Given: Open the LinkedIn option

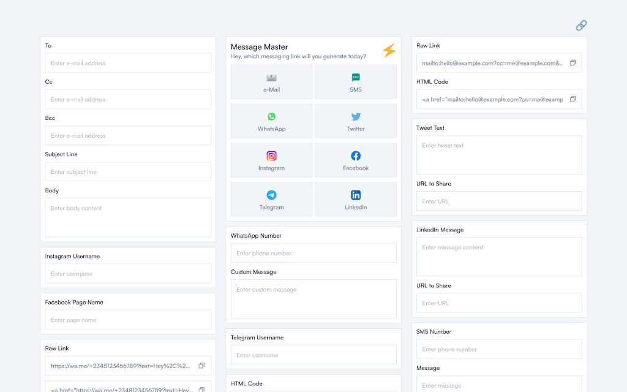Looking at the screenshot, I should click(356, 200).
